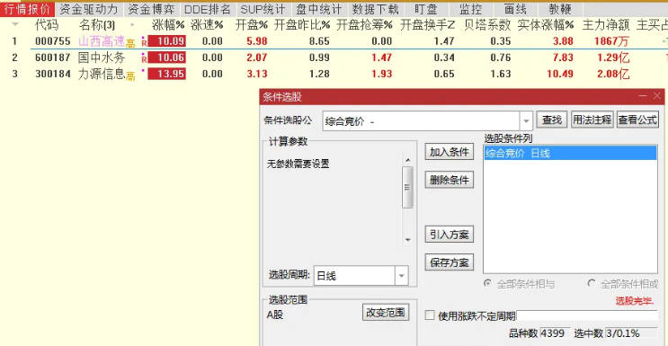Open the SUP统计 tab

click(263, 9)
